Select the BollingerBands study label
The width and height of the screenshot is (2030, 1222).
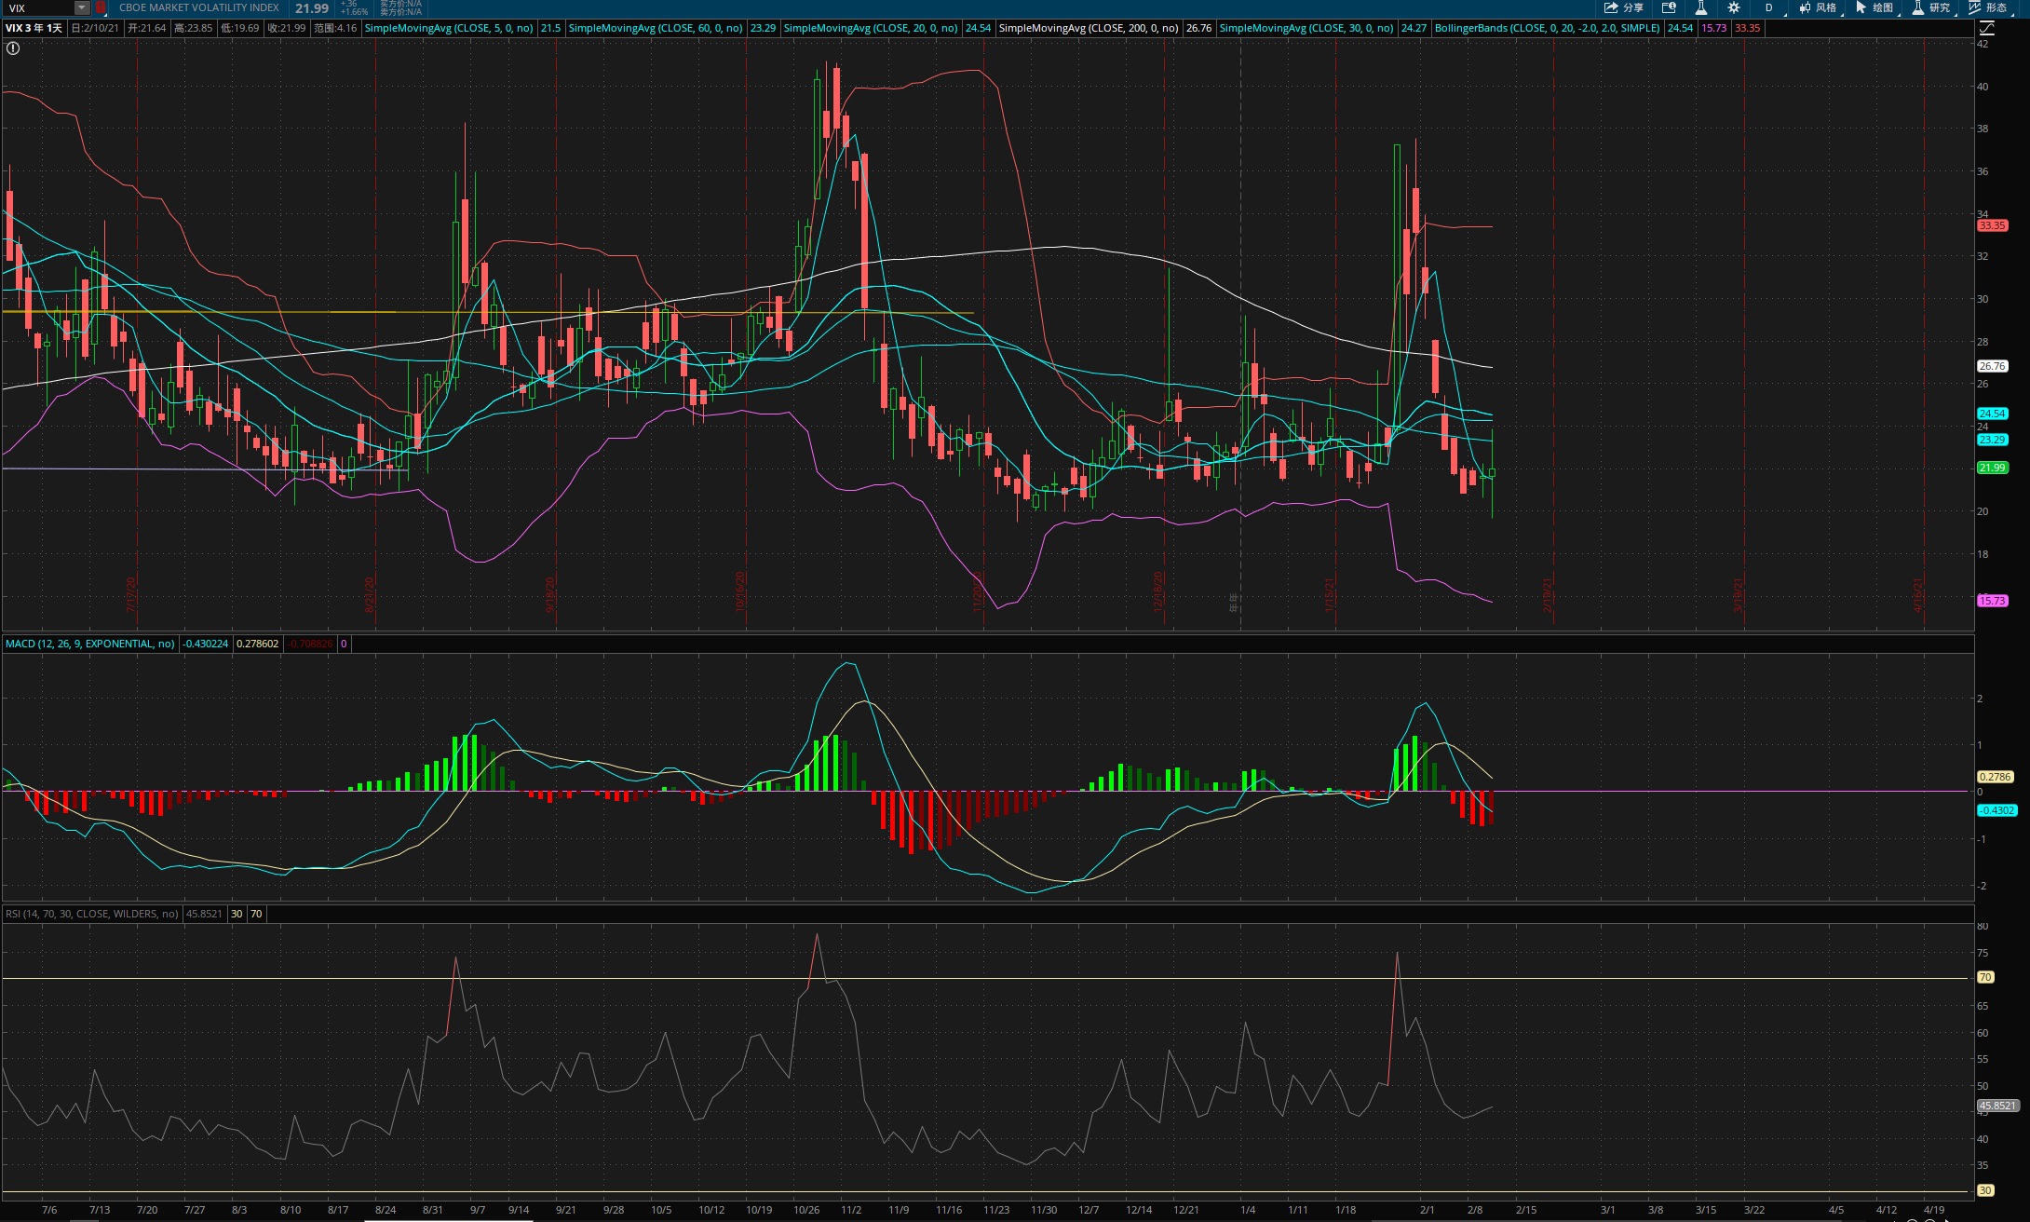pyautogui.click(x=1548, y=28)
